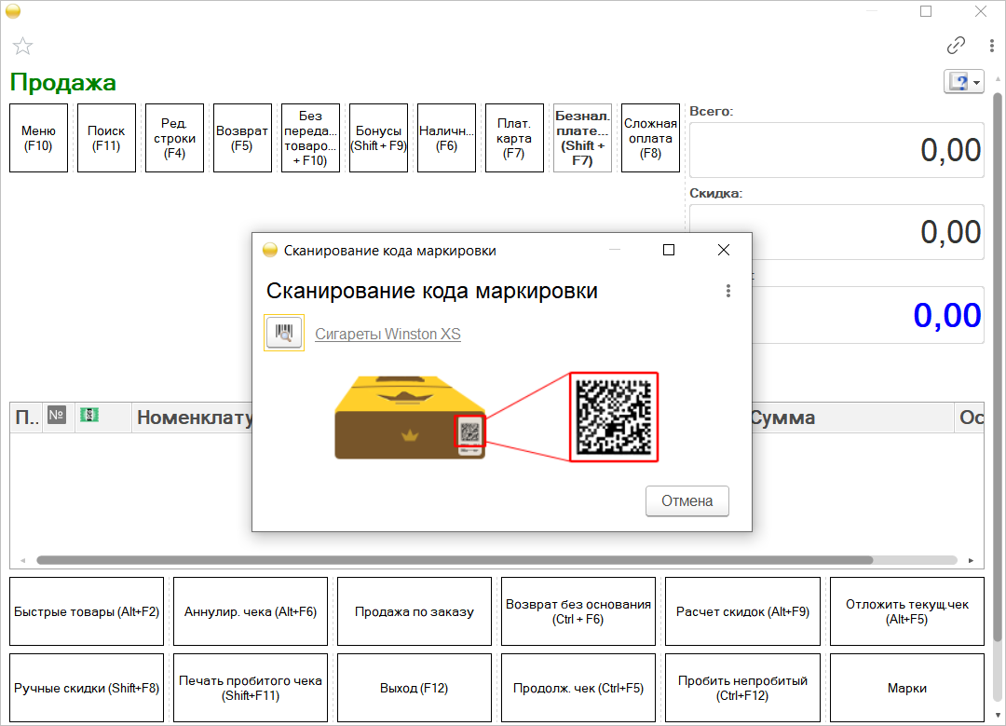This screenshot has width=1006, height=726.
Task: Copy link via chain icon
Action: tap(956, 45)
